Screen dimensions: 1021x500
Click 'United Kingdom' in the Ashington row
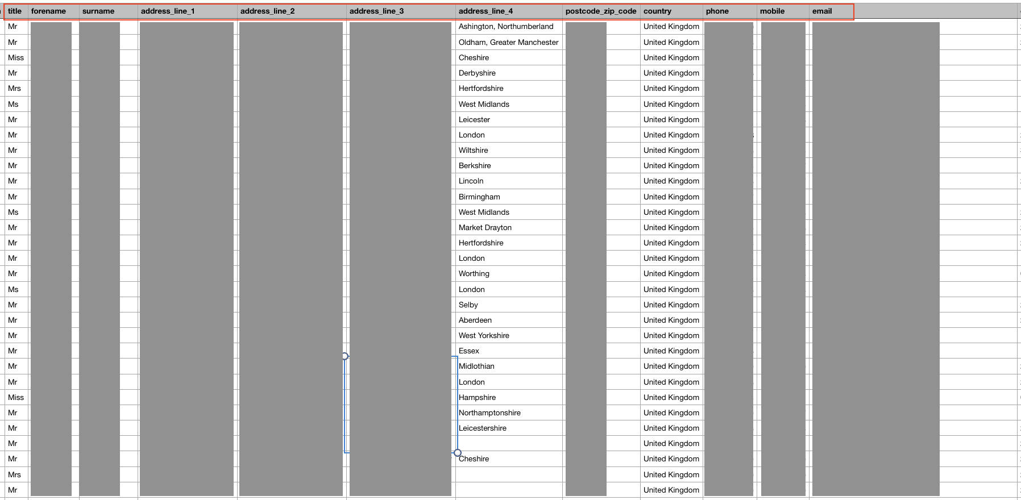(x=671, y=27)
